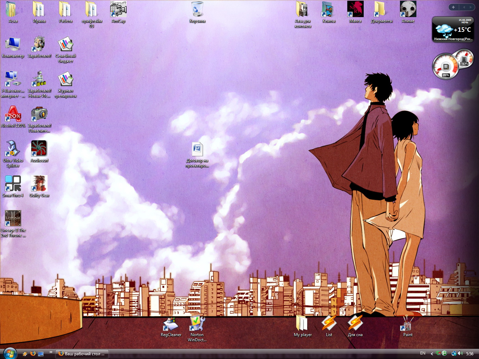479x359 pixels.
Task: Open the Windows Start menu
Action: (x=10, y=354)
